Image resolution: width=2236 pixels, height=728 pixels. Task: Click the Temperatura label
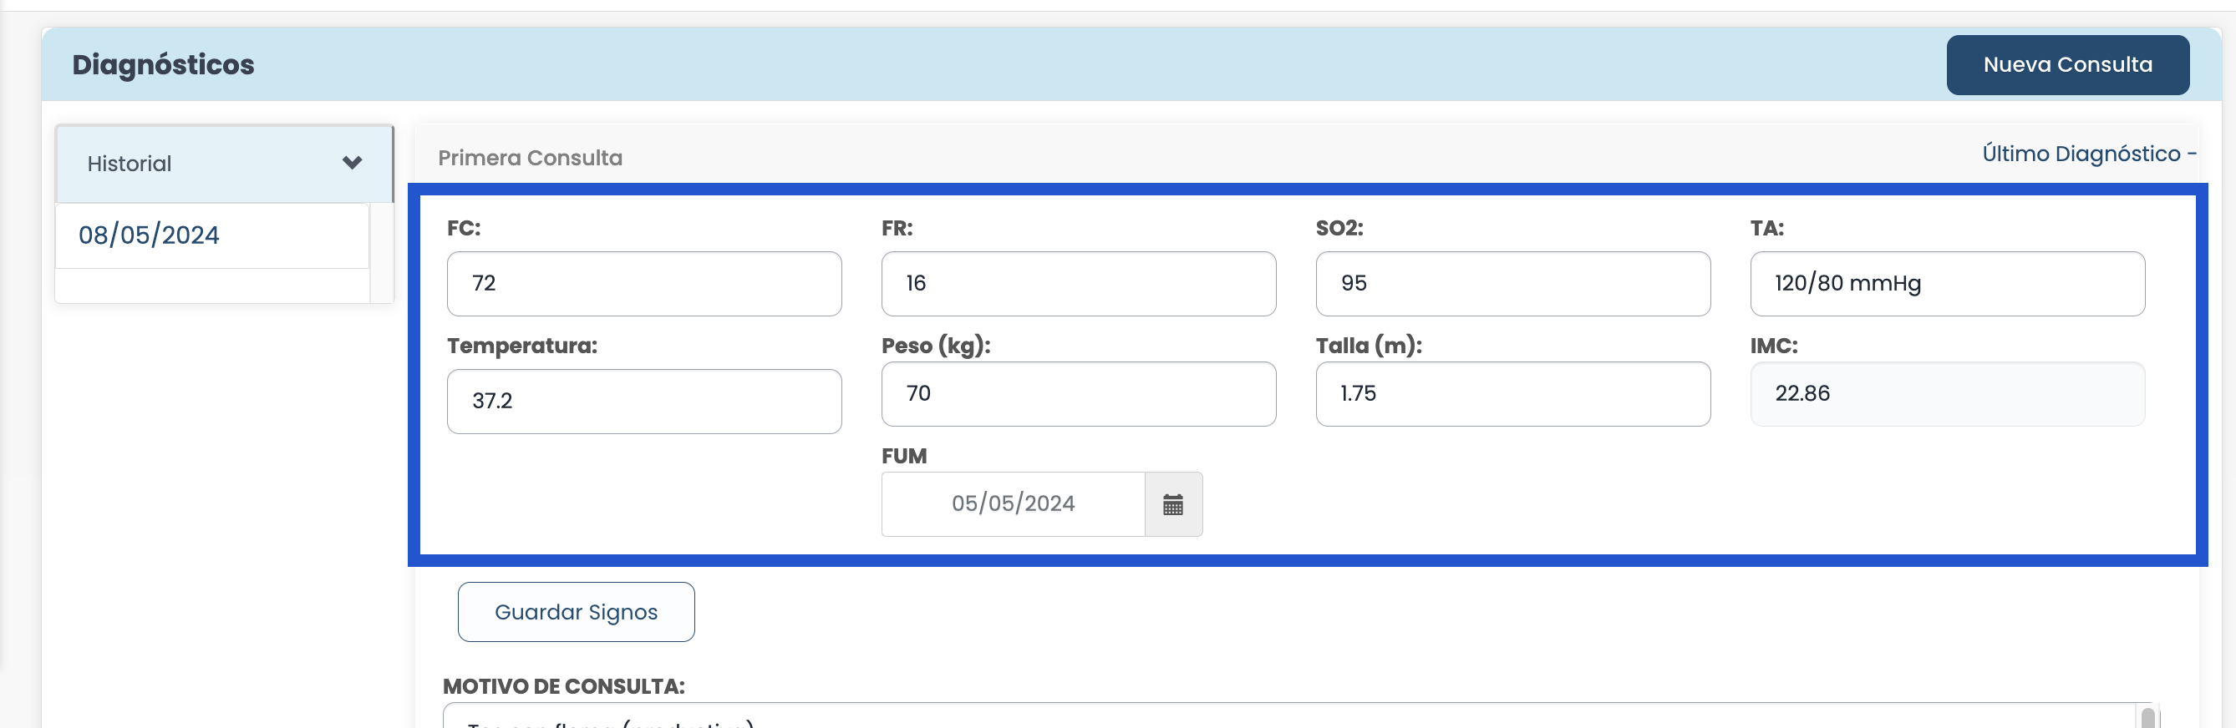[x=521, y=346]
